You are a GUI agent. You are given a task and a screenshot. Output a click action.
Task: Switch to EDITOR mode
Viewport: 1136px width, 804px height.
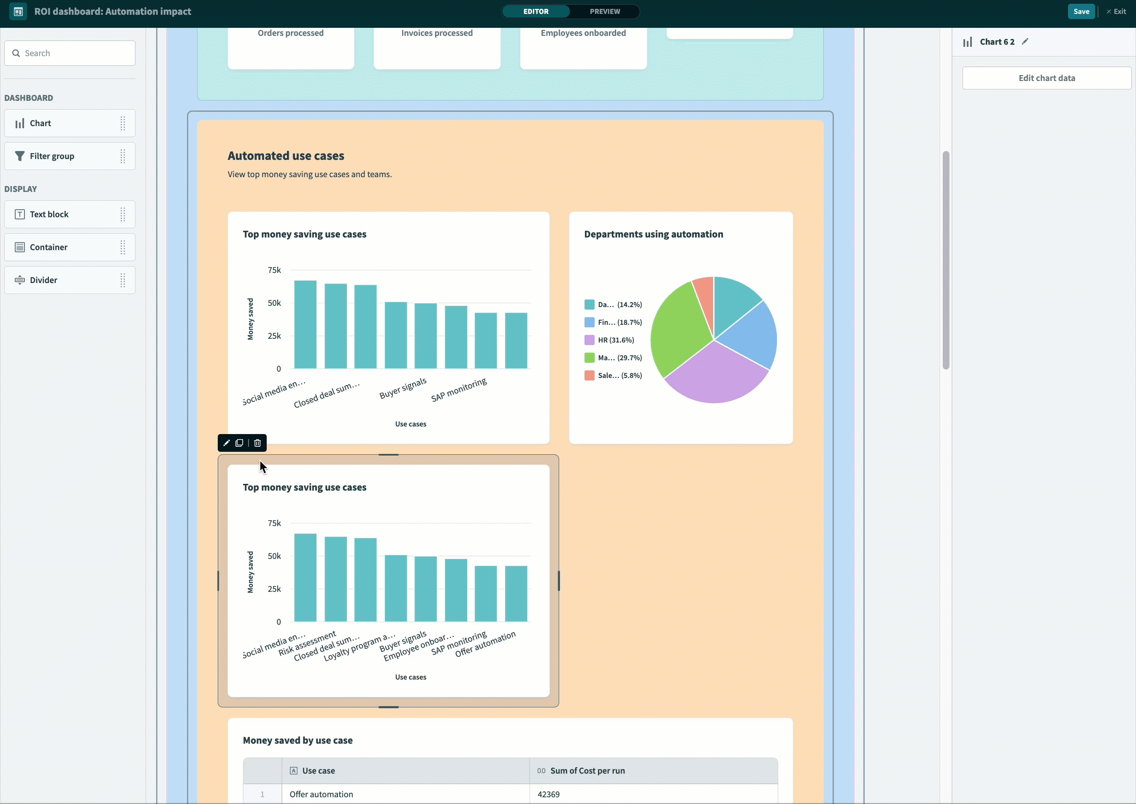coord(536,11)
